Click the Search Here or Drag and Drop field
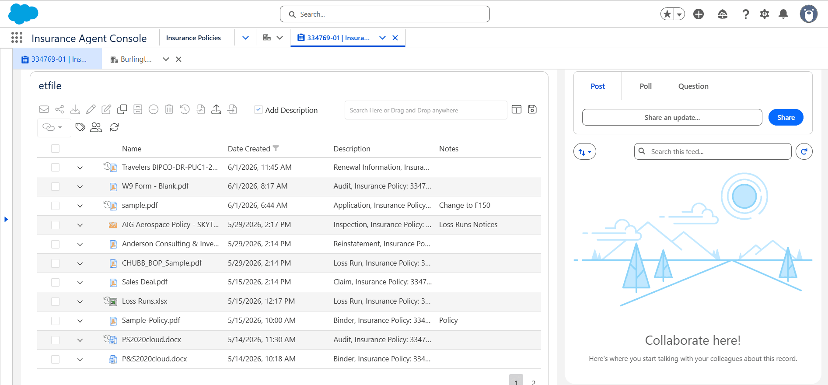Image resolution: width=828 pixels, height=385 pixels. [x=426, y=110]
